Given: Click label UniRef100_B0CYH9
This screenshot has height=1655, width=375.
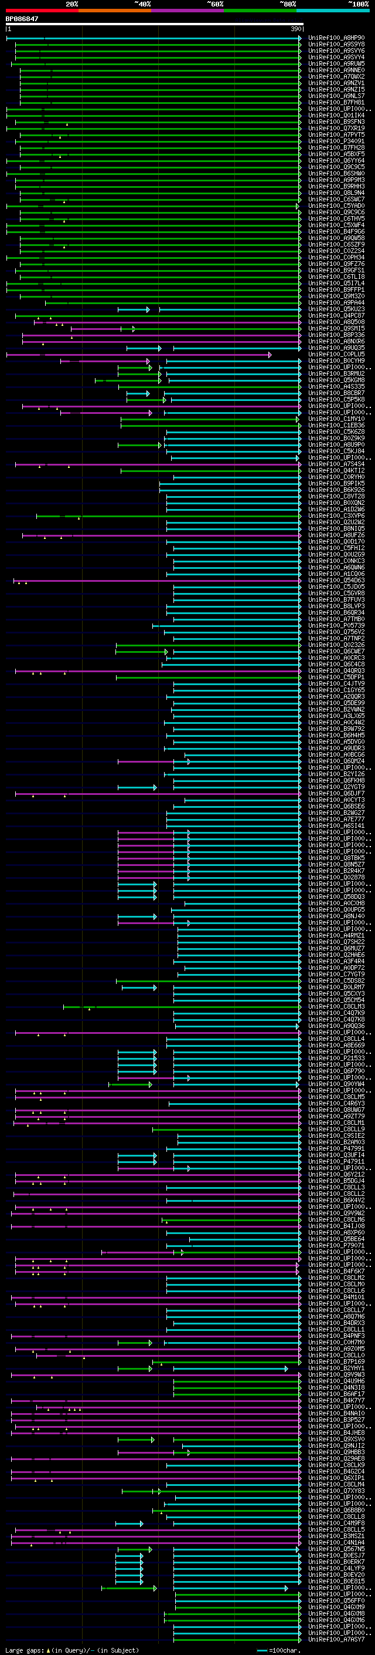Looking at the screenshot, I should click(336, 361).
